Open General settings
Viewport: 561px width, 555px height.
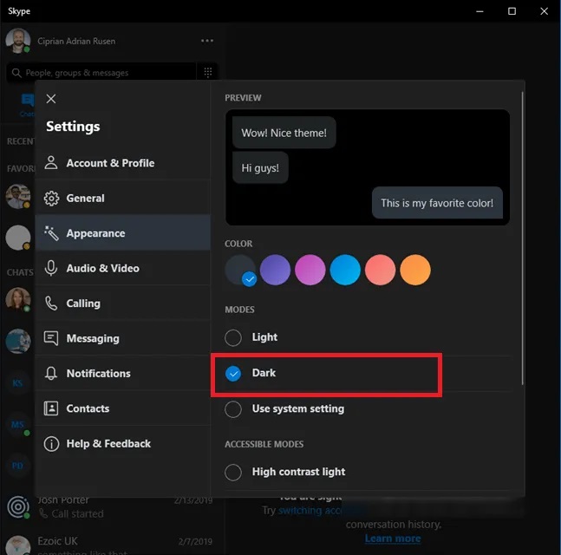click(x=123, y=198)
